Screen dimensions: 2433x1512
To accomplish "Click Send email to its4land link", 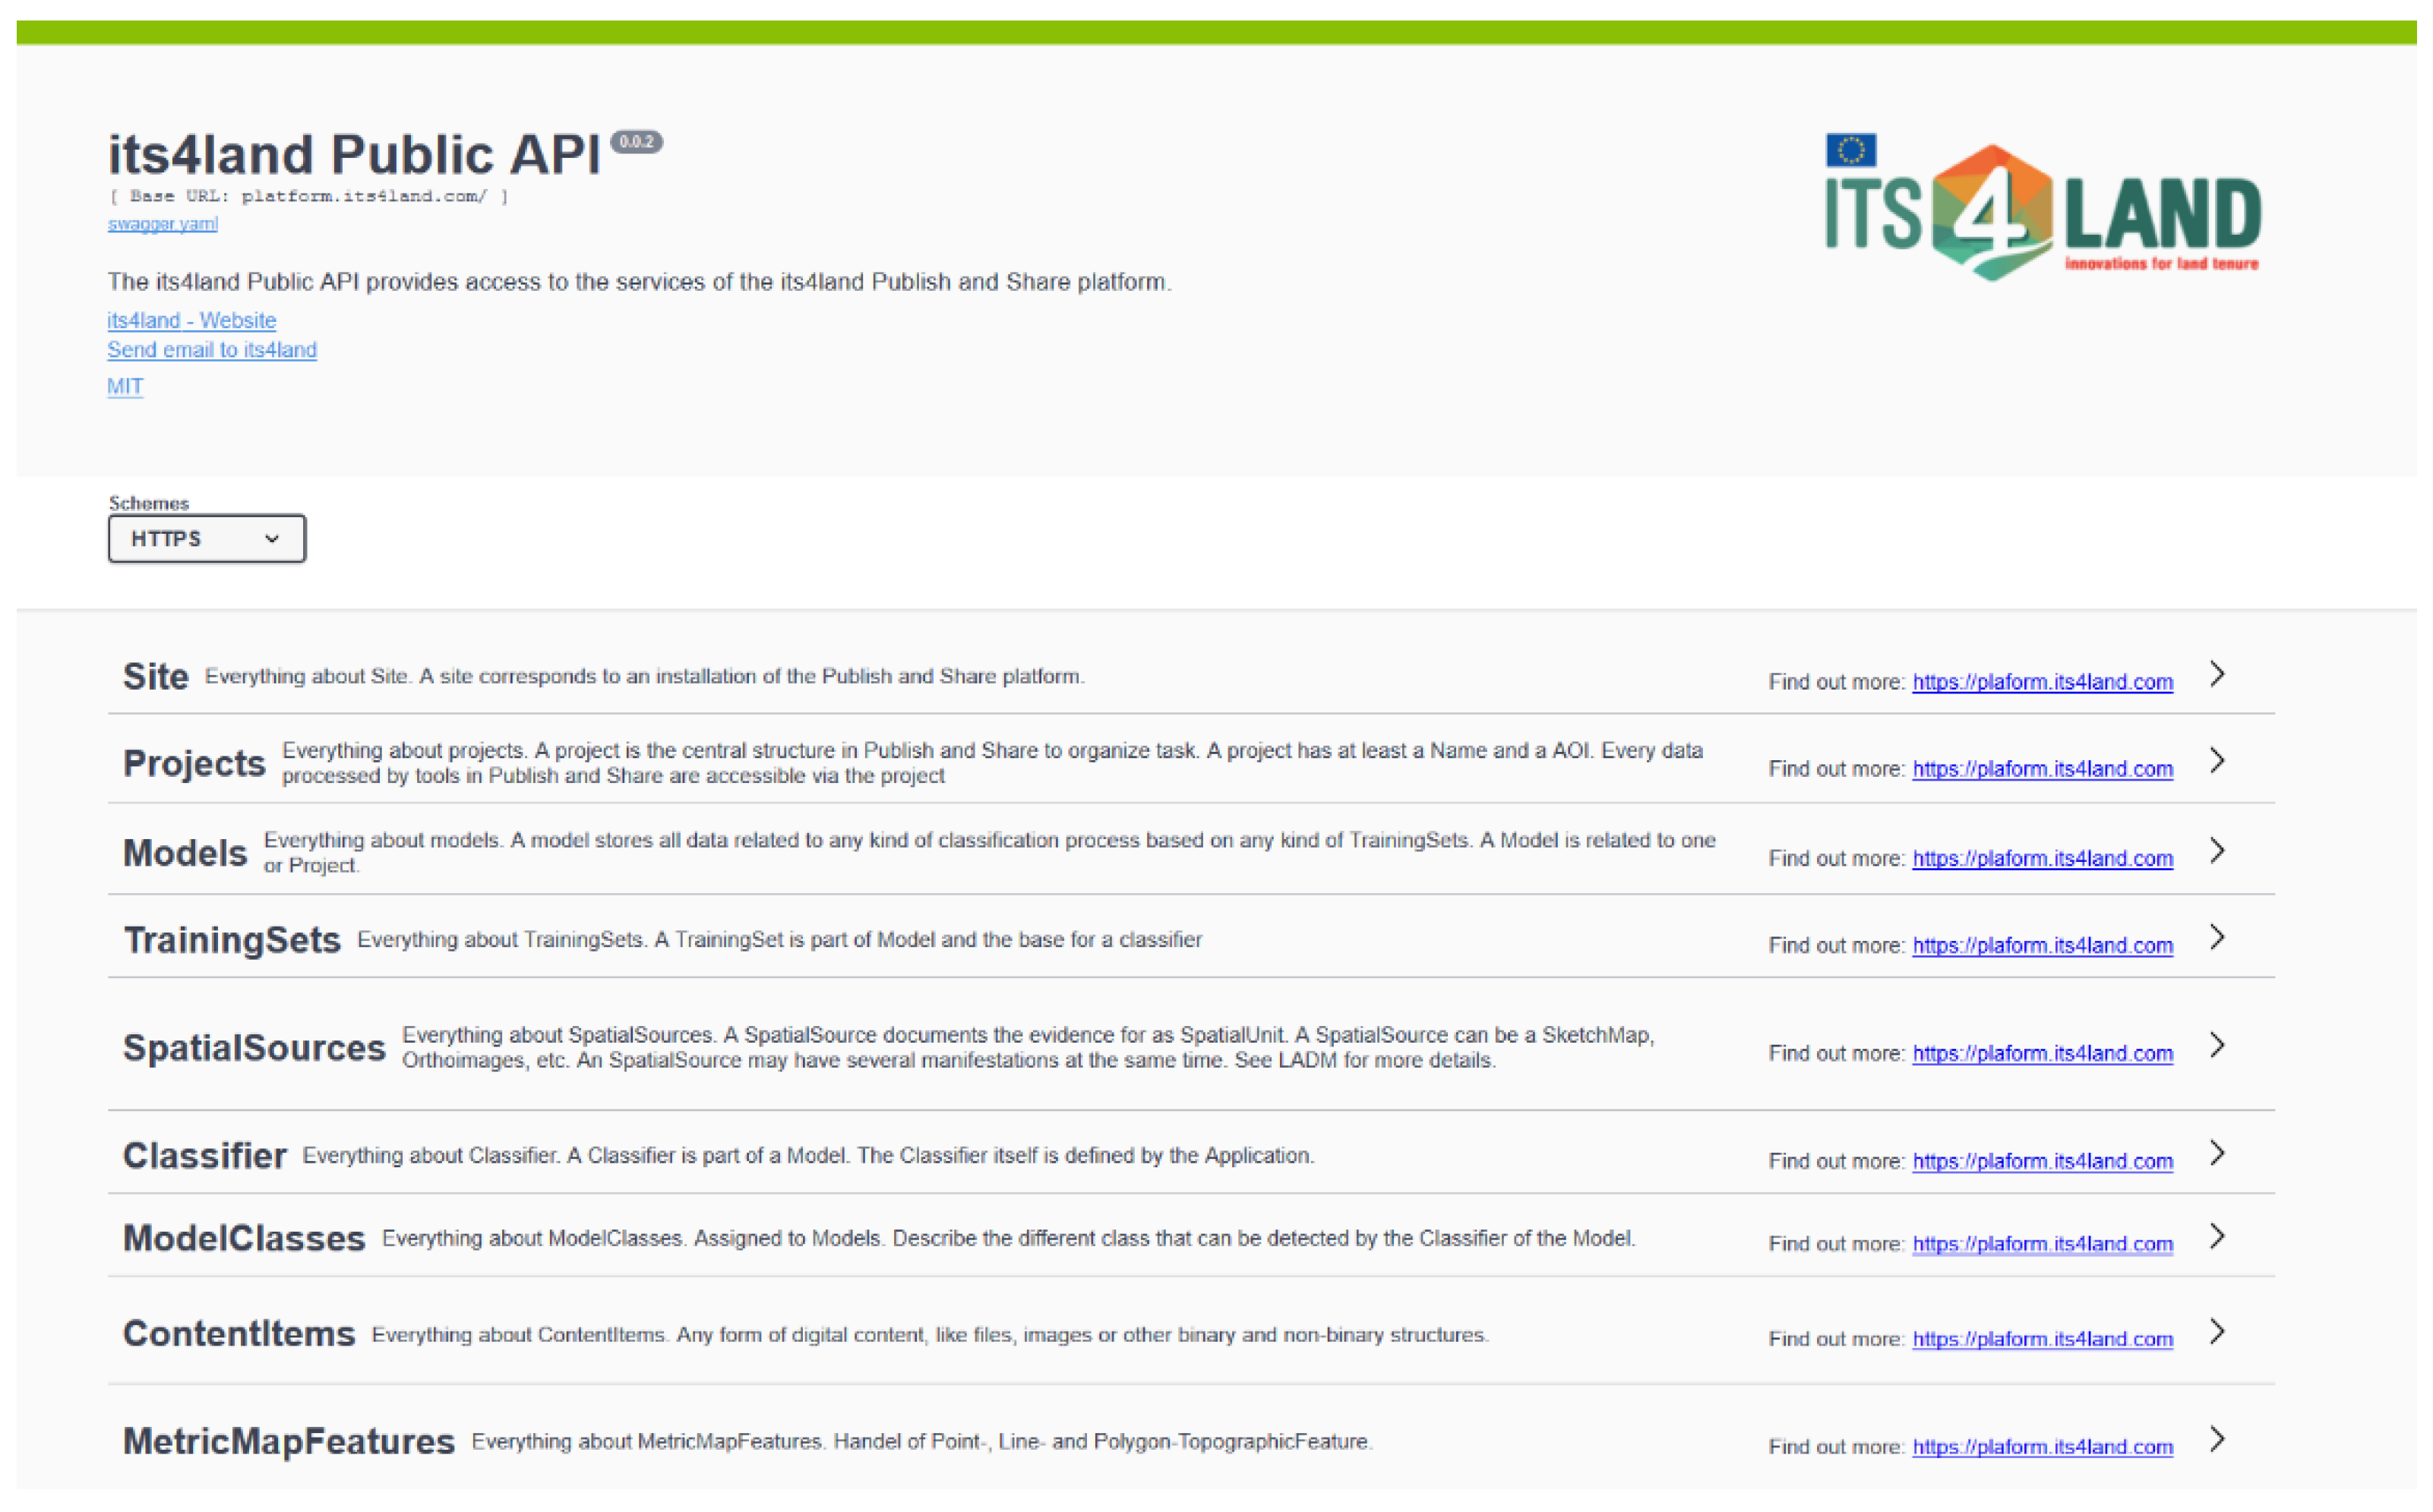I will (212, 350).
